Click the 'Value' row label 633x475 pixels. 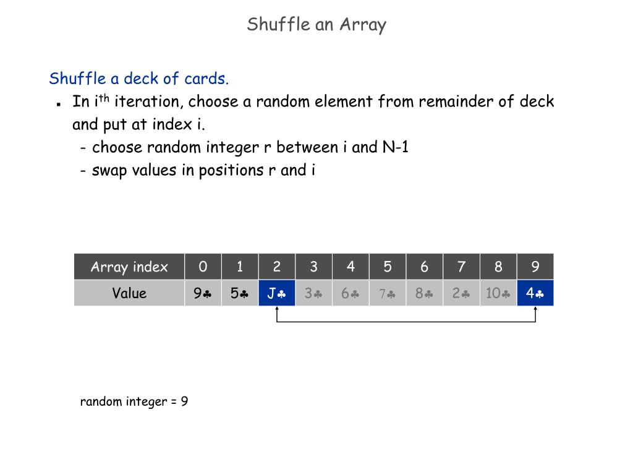(x=129, y=293)
